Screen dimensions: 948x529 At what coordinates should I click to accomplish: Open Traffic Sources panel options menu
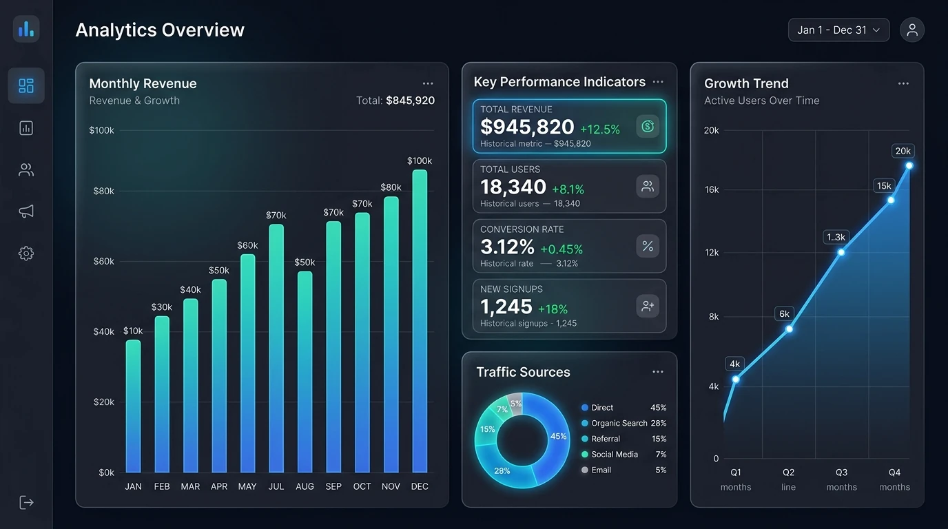[658, 372]
